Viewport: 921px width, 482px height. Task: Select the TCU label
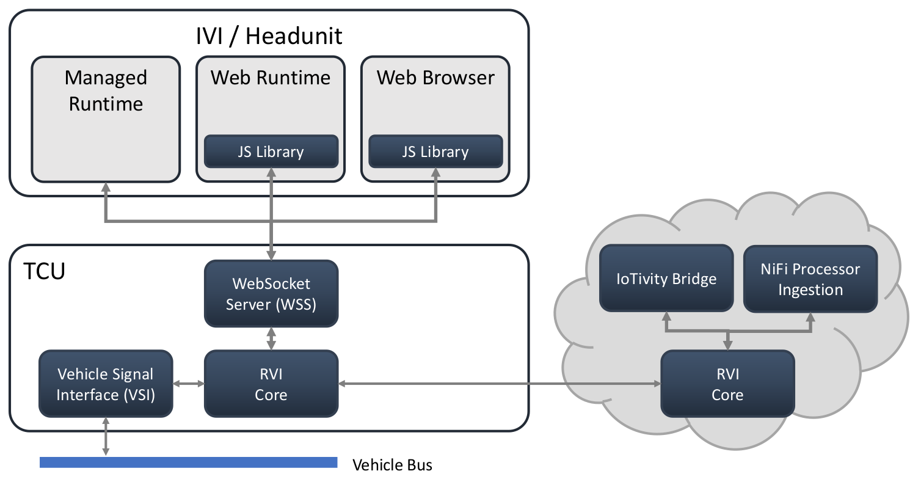(x=44, y=270)
